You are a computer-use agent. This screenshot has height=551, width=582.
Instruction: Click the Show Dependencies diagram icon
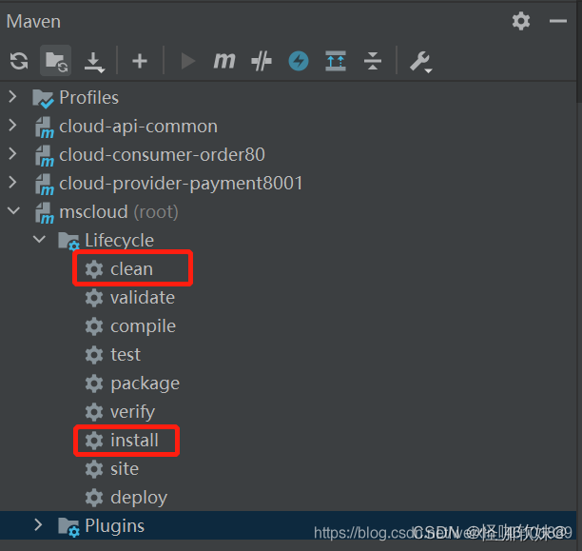point(336,61)
